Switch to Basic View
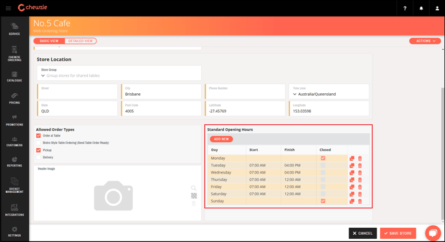This screenshot has width=445, height=242. pyautogui.click(x=49, y=41)
